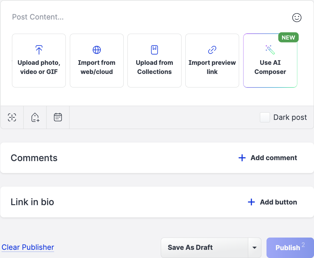
Task: Click the Upload from Collections icon
Action: click(x=154, y=49)
